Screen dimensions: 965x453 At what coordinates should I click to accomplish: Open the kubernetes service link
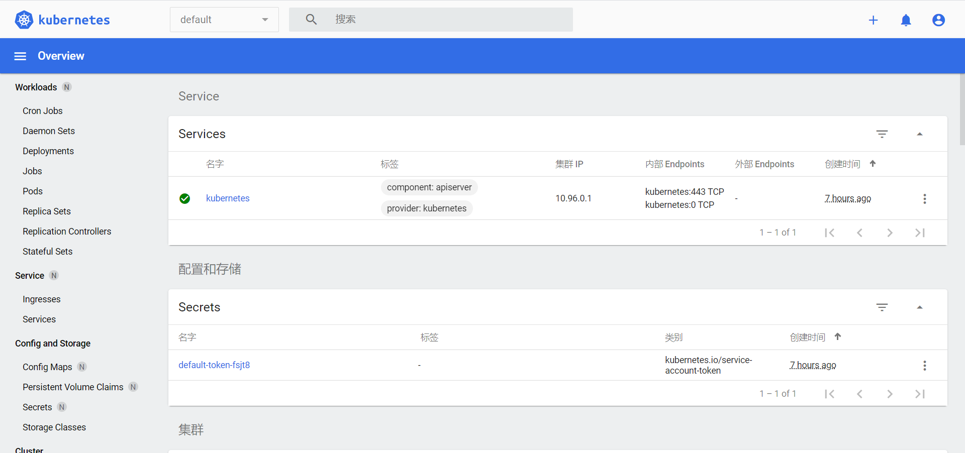coord(228,198)
